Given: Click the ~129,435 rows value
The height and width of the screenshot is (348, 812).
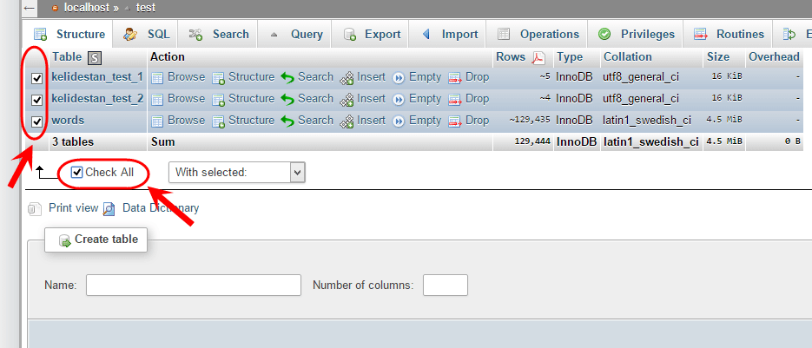Looking at the screenshot, I should point(530,121).
